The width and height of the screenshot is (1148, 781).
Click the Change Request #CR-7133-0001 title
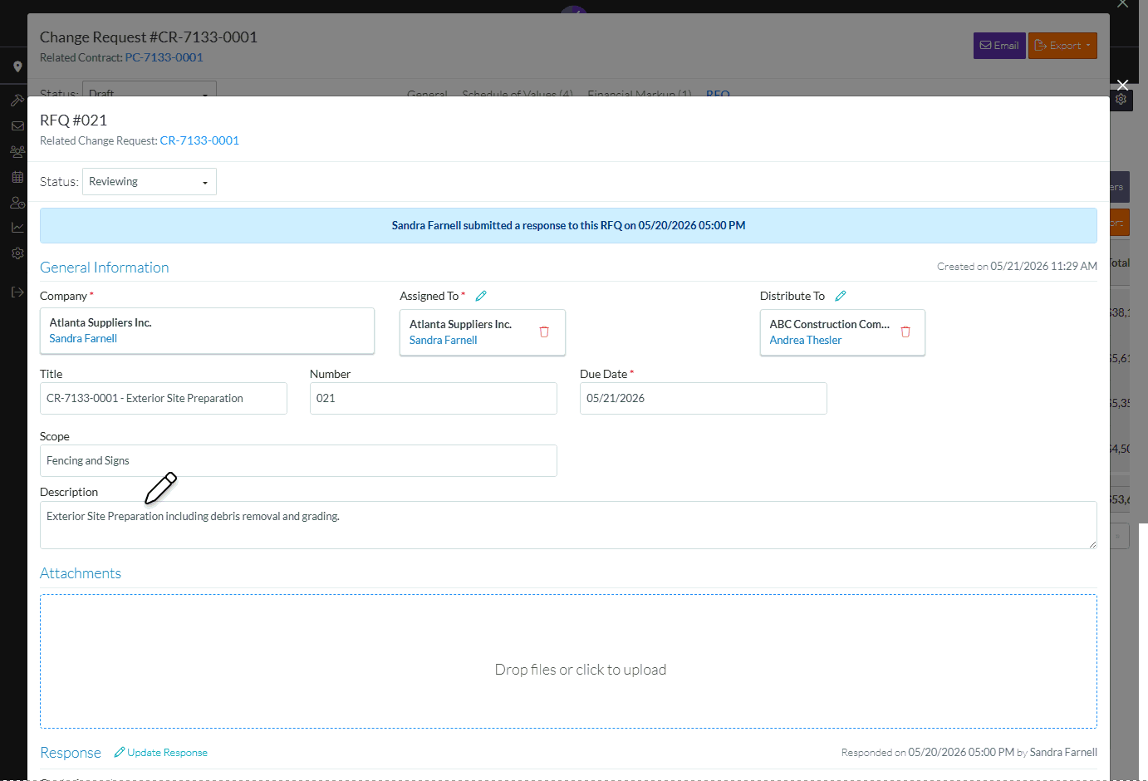[149, 37]
